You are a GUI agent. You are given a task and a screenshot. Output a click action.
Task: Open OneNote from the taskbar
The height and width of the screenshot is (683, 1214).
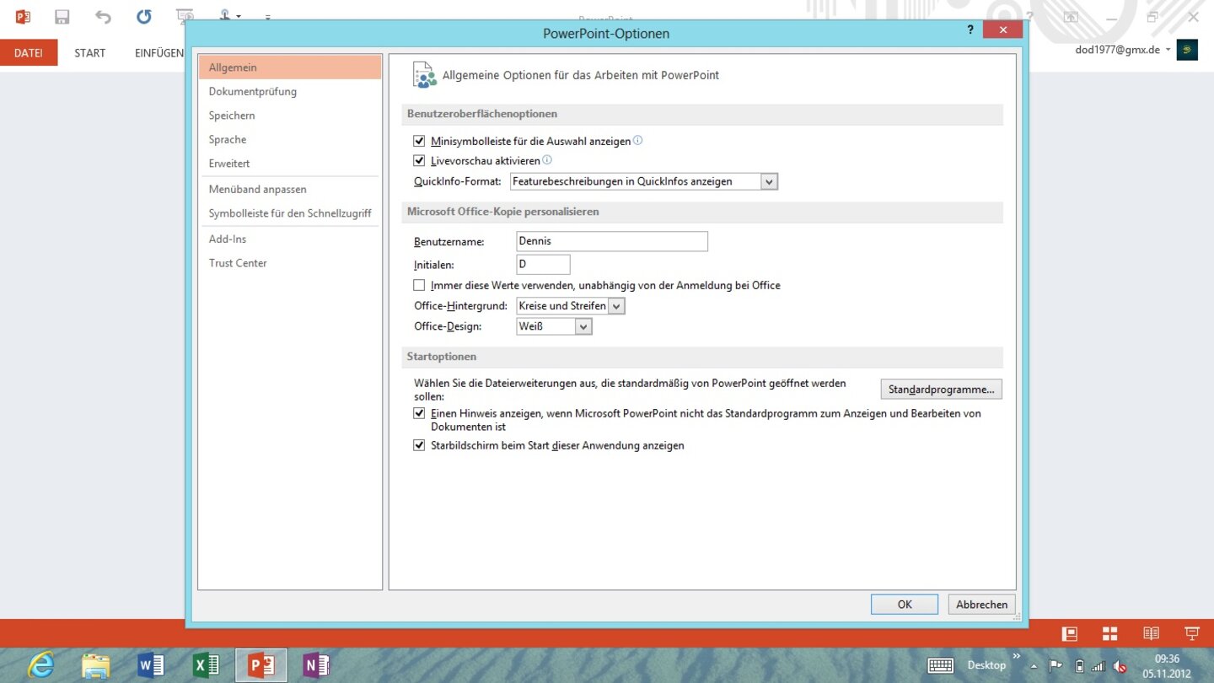coord(316,665)
